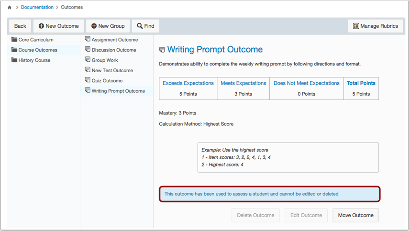Click the Edit Outcome button
Viewport: 409px width, 231px height.
click(x=306, y=215)
